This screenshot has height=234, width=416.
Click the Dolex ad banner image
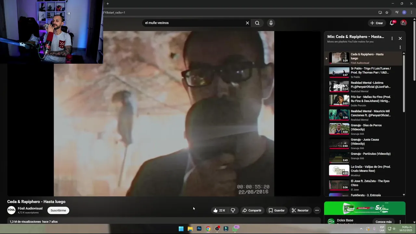coord(365,208)
